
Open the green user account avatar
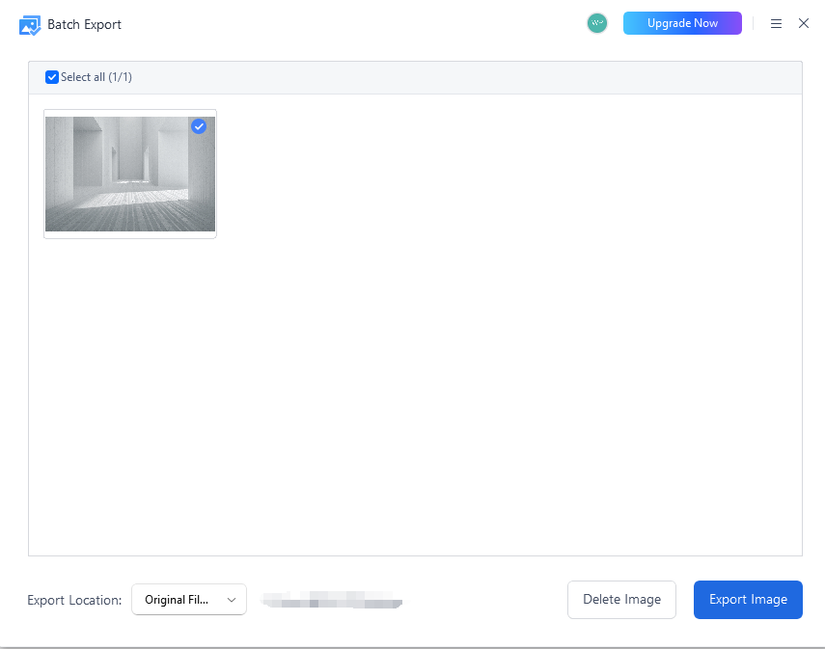click(597, 23)
